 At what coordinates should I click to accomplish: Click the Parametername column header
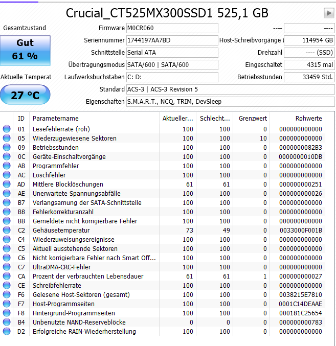point(94,118)
